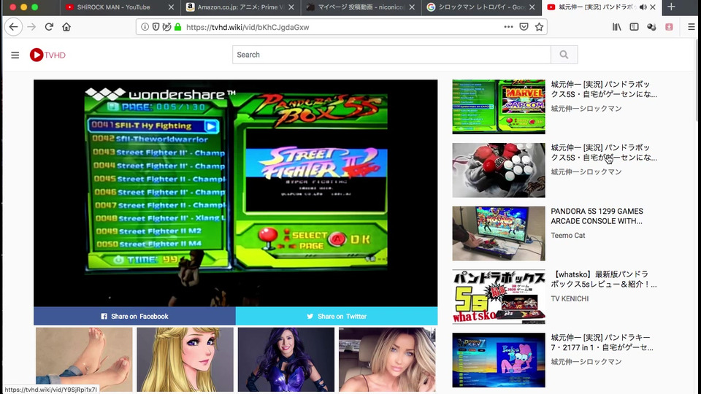
Task: Click the feet photo ad thumbnail
Action: tap(84, 360)
